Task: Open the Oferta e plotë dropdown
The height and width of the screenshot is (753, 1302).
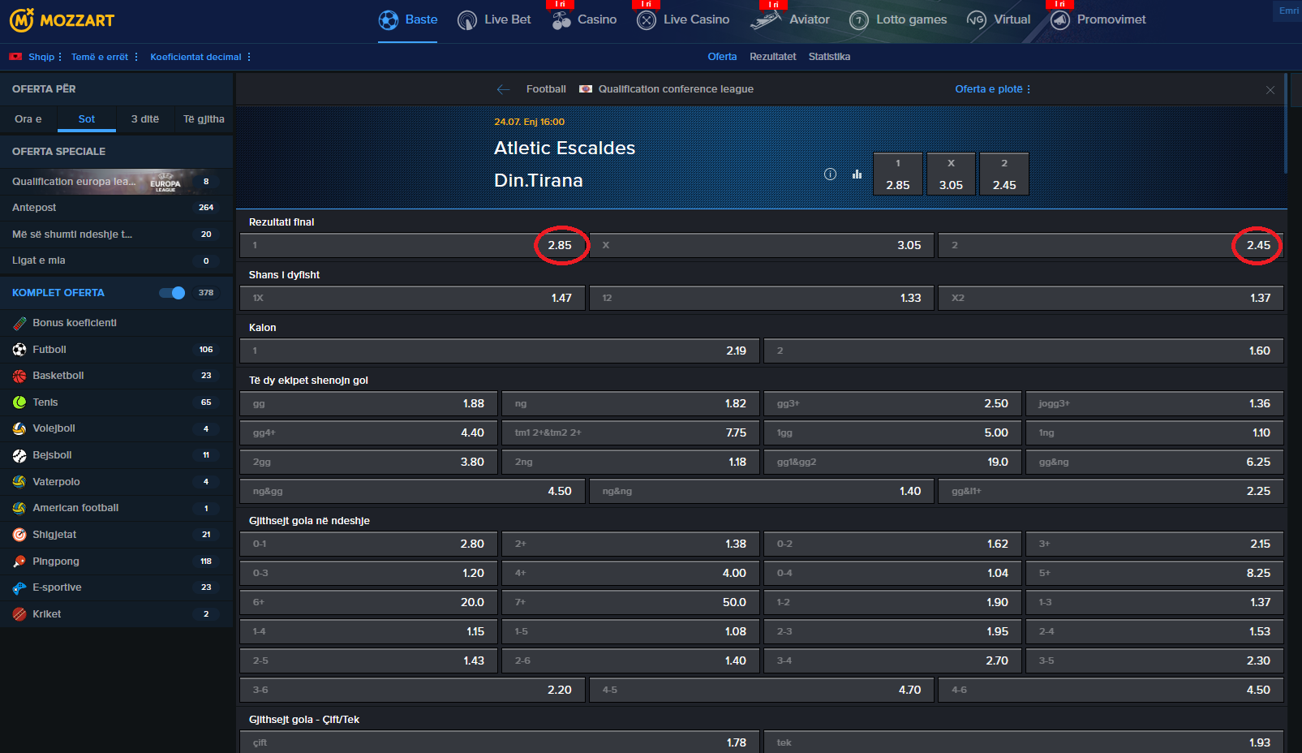Action: pyautogui.click(x=992, y=89)
